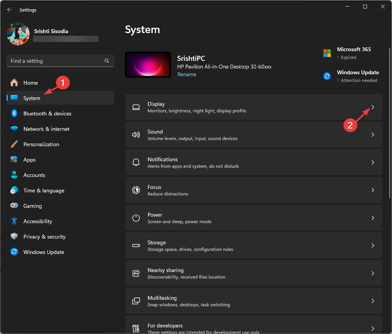Click the Time & language clock icon

pos(14,190)
